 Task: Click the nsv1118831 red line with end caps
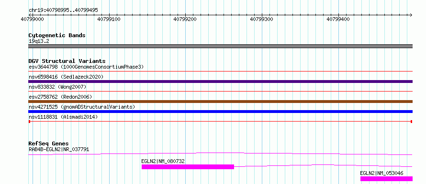pyautogui.click(x=220, y=122)
